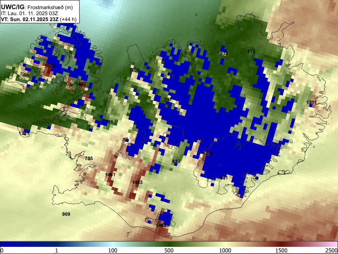Click the 1573 value label on map
The height and width of the screenshot is (254, 338).
click(x=50, y=66)
